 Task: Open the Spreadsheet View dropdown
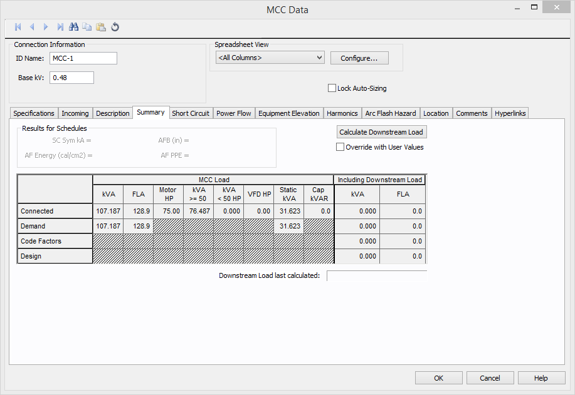click(x=270, y=58)
